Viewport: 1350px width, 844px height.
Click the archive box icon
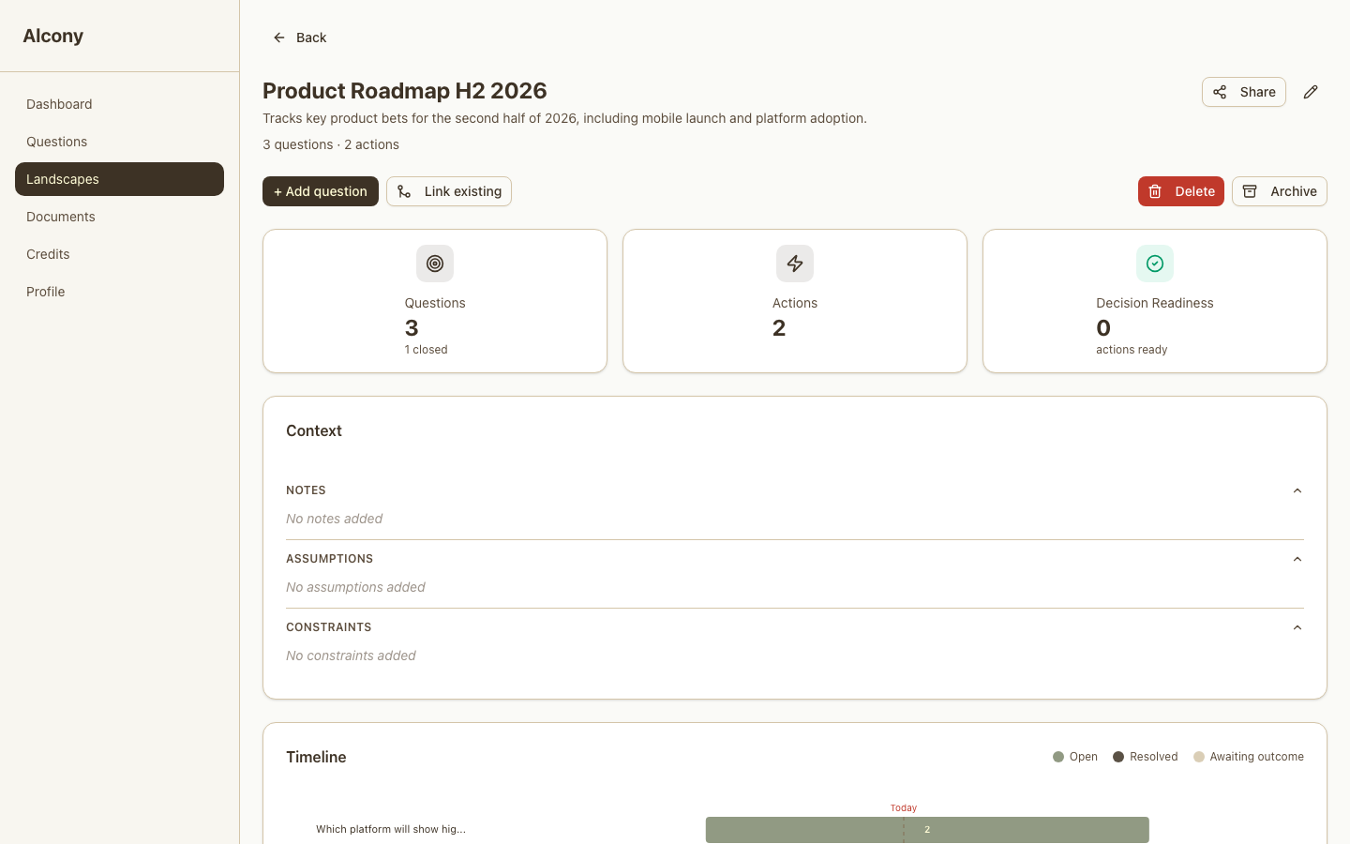pos(1250,191)
